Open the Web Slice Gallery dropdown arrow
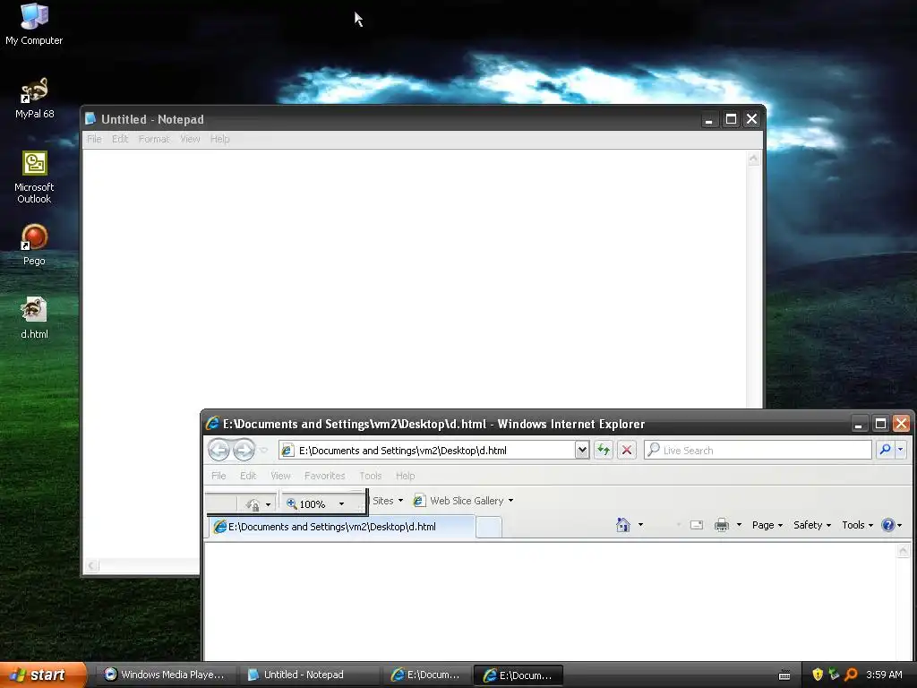917x688 pixels. point(510,501)
